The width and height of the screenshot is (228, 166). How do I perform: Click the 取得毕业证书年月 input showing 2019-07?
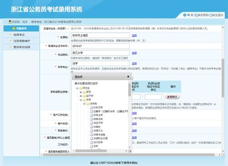100,46
